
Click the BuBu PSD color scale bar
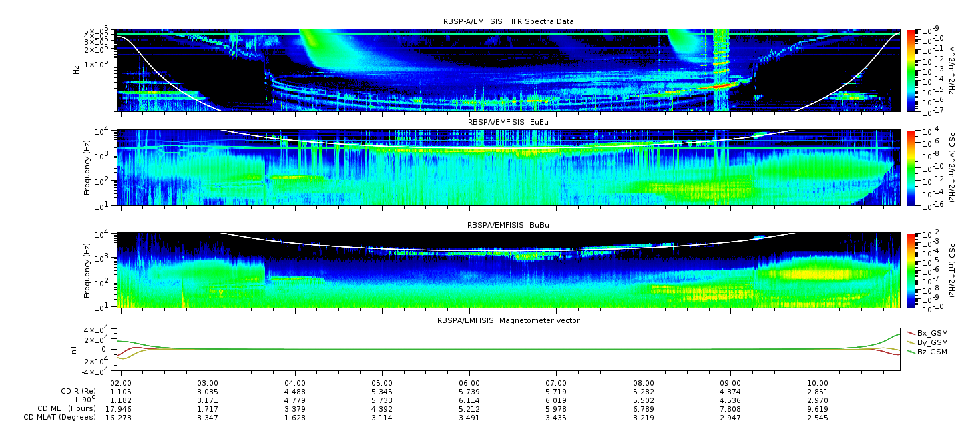click(912, 270)
